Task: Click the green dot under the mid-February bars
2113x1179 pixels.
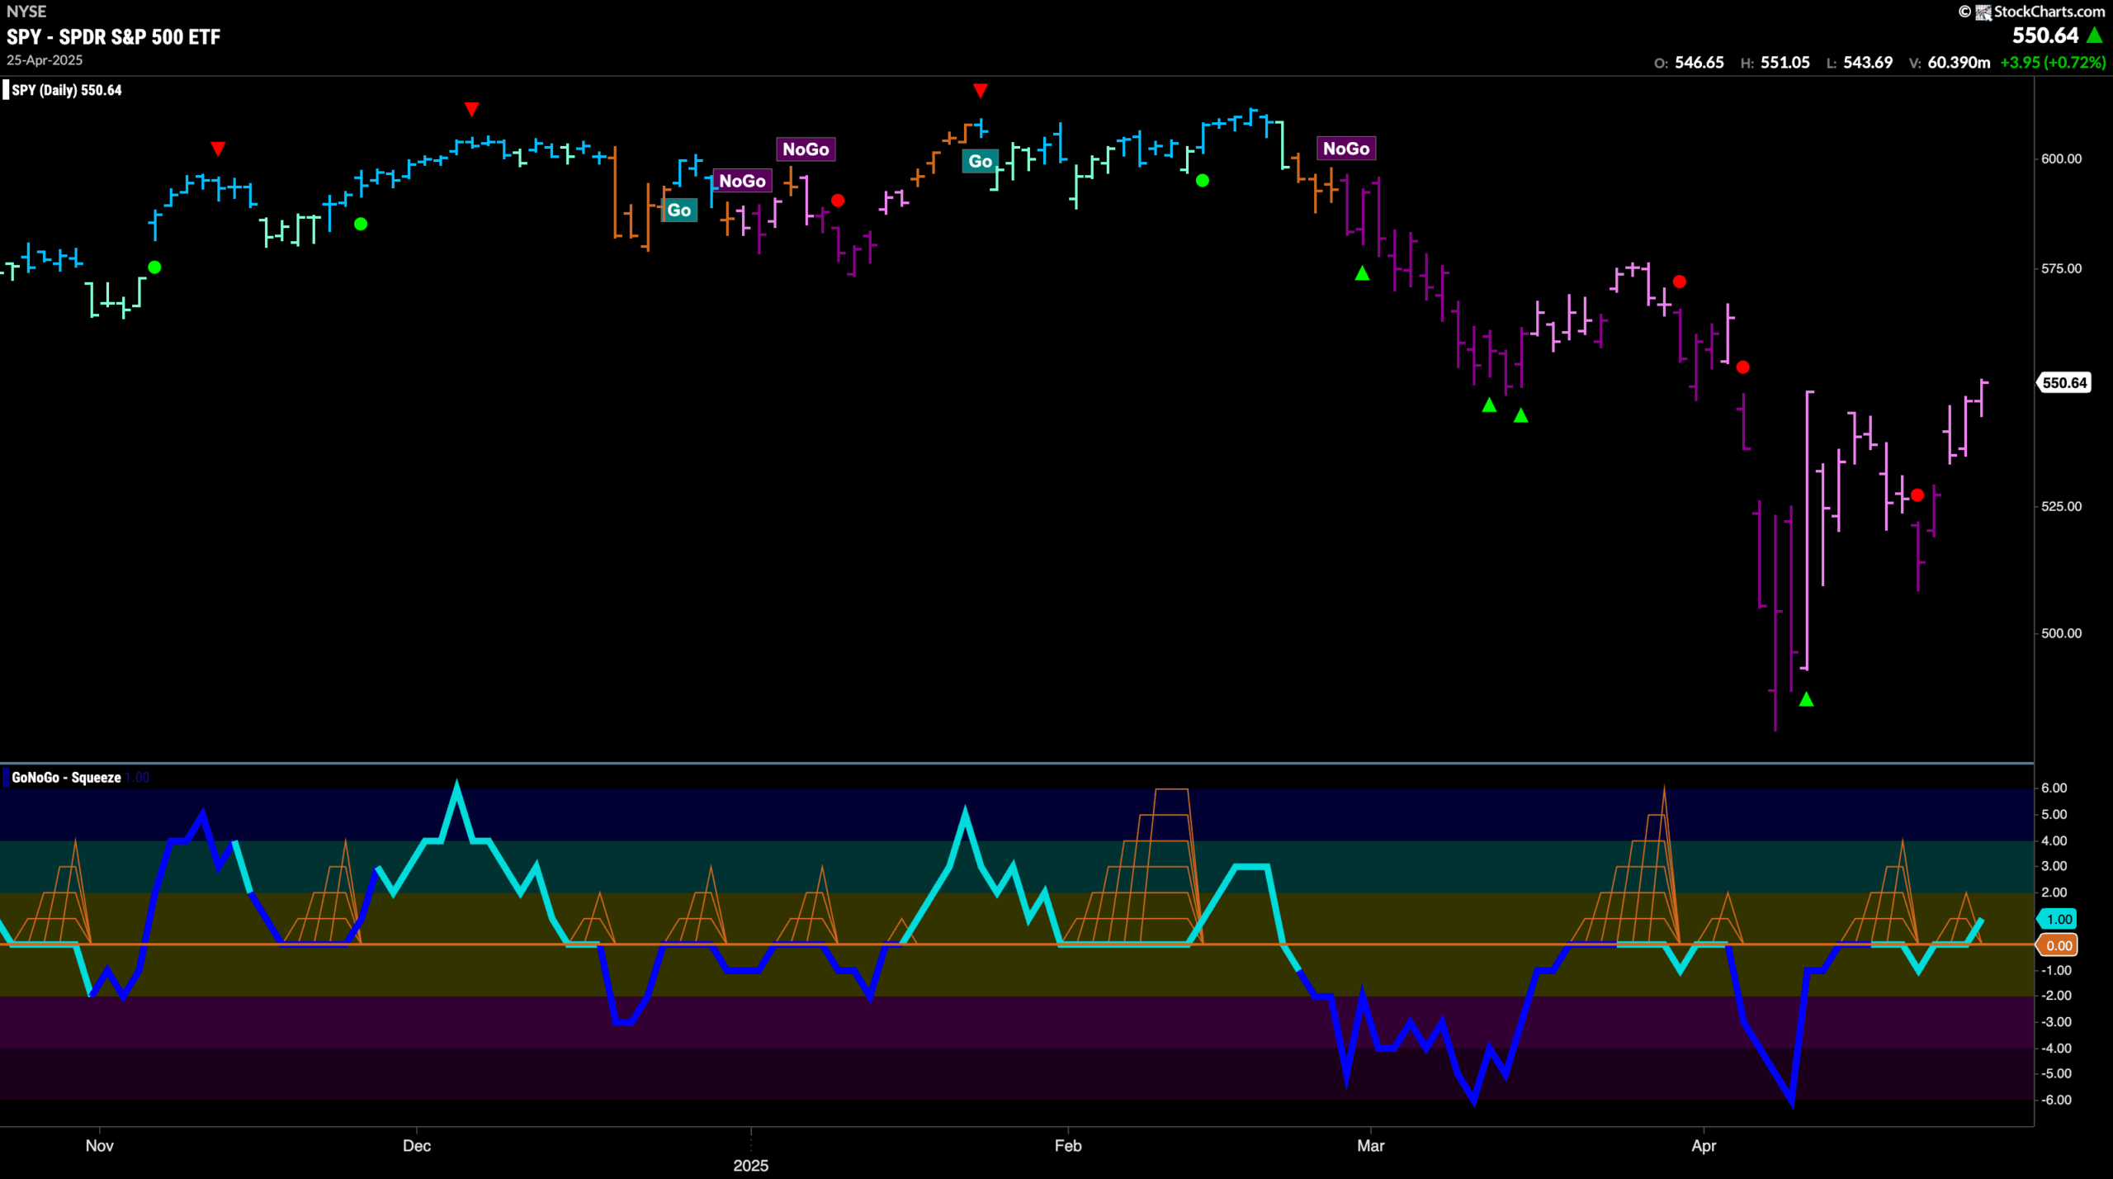Action: (1203, 181)
